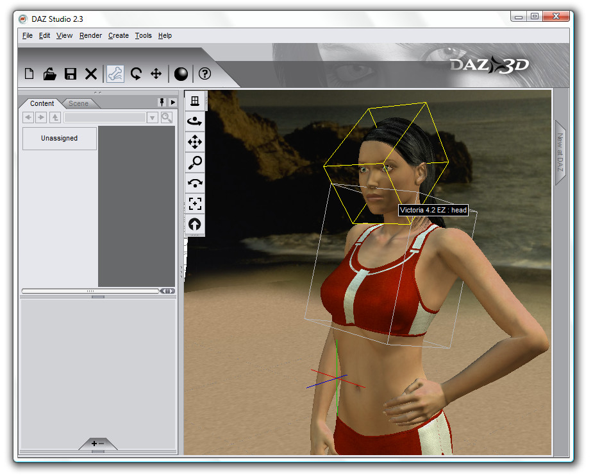Image resolution: width=593 pixels, height=475 pixels.
Task: Switch to the Content tab
Action: (42, 103)
